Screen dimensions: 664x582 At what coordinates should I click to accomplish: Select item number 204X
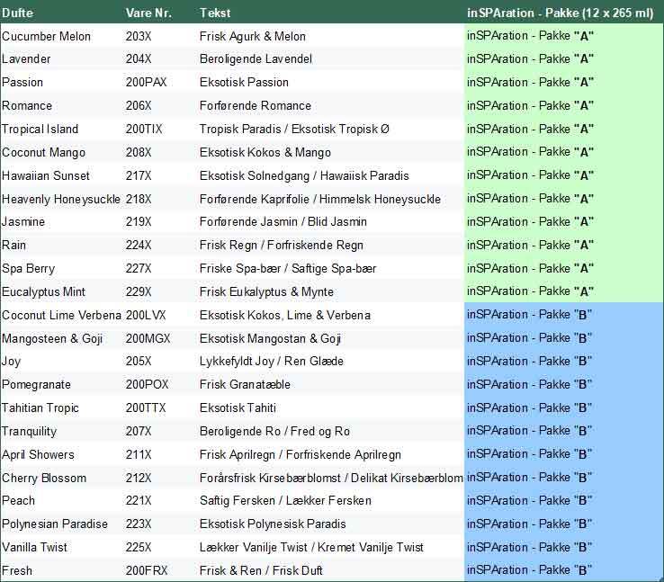(139, 59)
